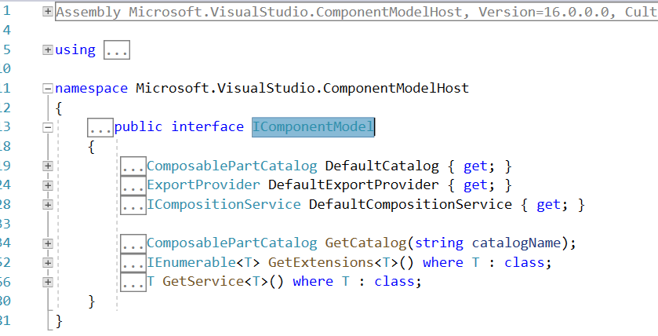Collapse the namespace Microsoft.VisualStudio.ComponentModelHost block
The height and width of the screenshot is (336, 658).
pos(48,88)
